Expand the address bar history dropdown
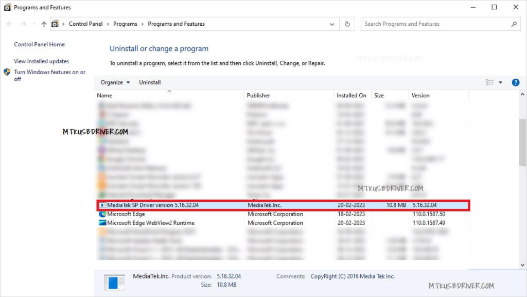 (332, 24)
